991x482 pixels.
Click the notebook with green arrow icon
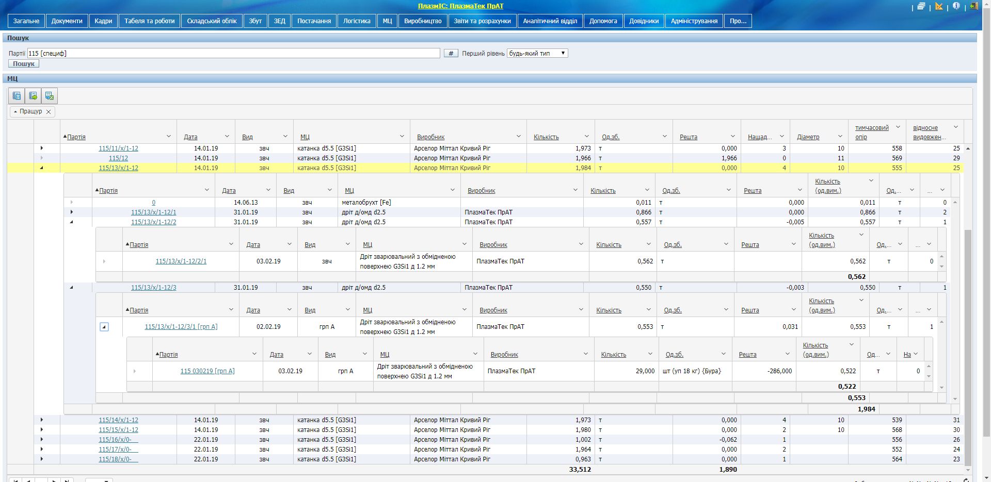(33, 96)
